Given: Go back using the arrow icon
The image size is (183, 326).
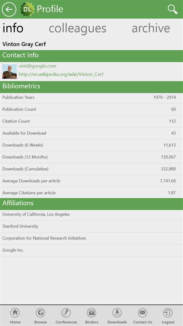Looking at the screenshot, I should pos(9,9).
